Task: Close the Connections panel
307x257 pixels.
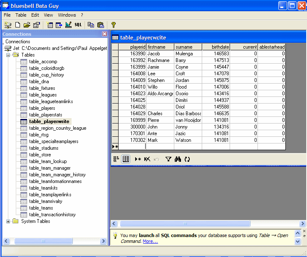Action: point(104,34)
